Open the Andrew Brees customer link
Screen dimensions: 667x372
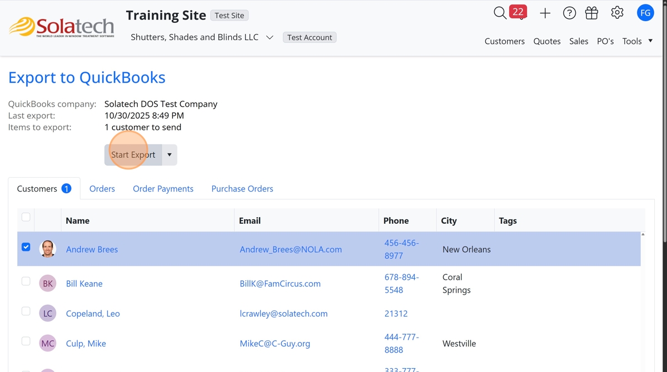92,249
